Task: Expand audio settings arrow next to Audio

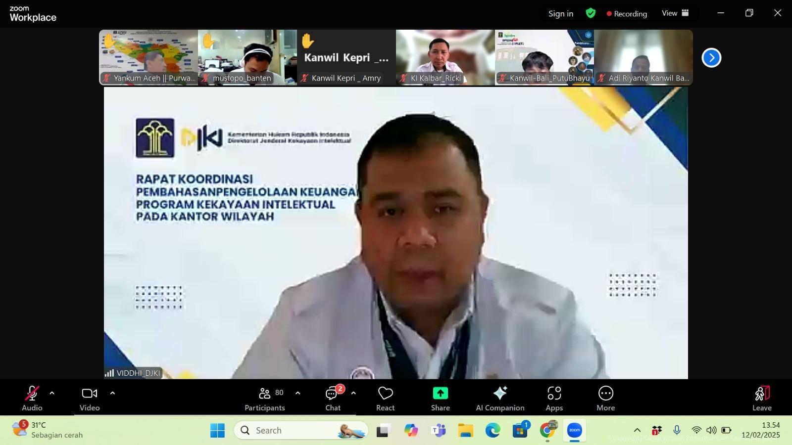Action: (x=52, y=394)
